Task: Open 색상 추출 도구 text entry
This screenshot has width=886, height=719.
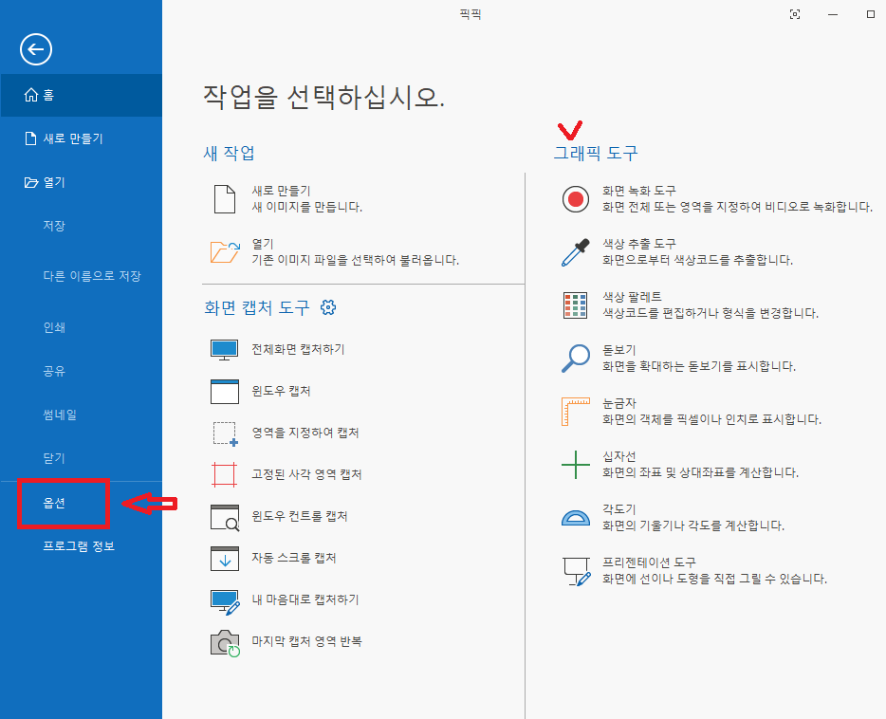Action: pos(639,244)
